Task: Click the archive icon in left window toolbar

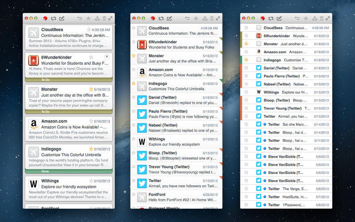Action: pos(97,18)
